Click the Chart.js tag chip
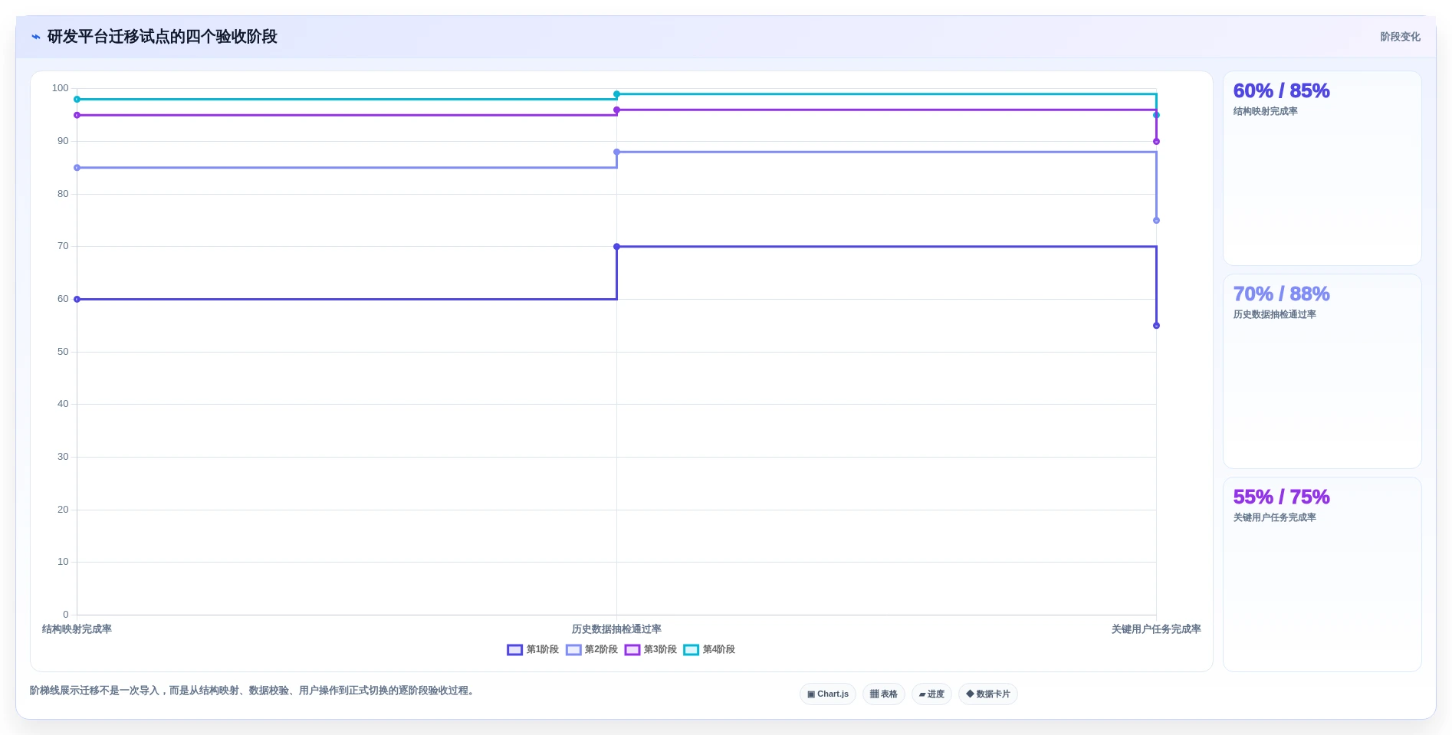 coord(828,694)
